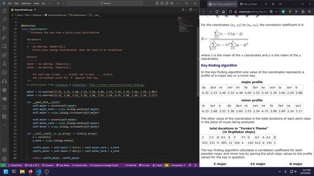Open the run button dropdown arrow
Image resolution: width=314 pixels, height=176 pixels.
pos(186,10)
